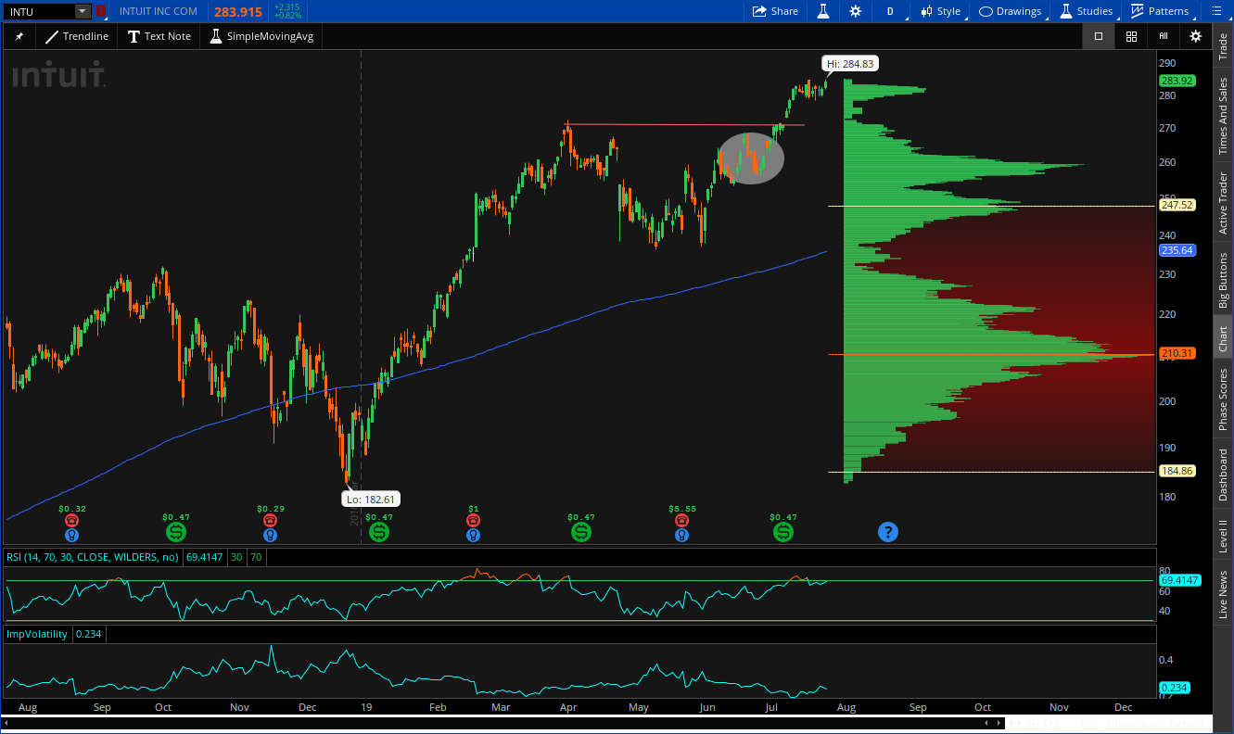This screenshot has height=734, width=1234.
Task: Switch to Active Trader side tab
Action: (x=1223, y=203)
